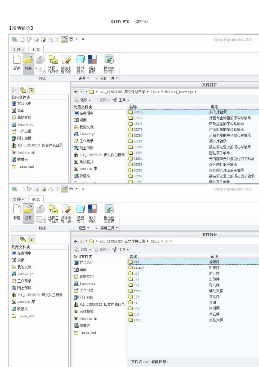259x367 pixels.
Task: Open 视图 dropdown in jj dialog
Action: [102, 250]
